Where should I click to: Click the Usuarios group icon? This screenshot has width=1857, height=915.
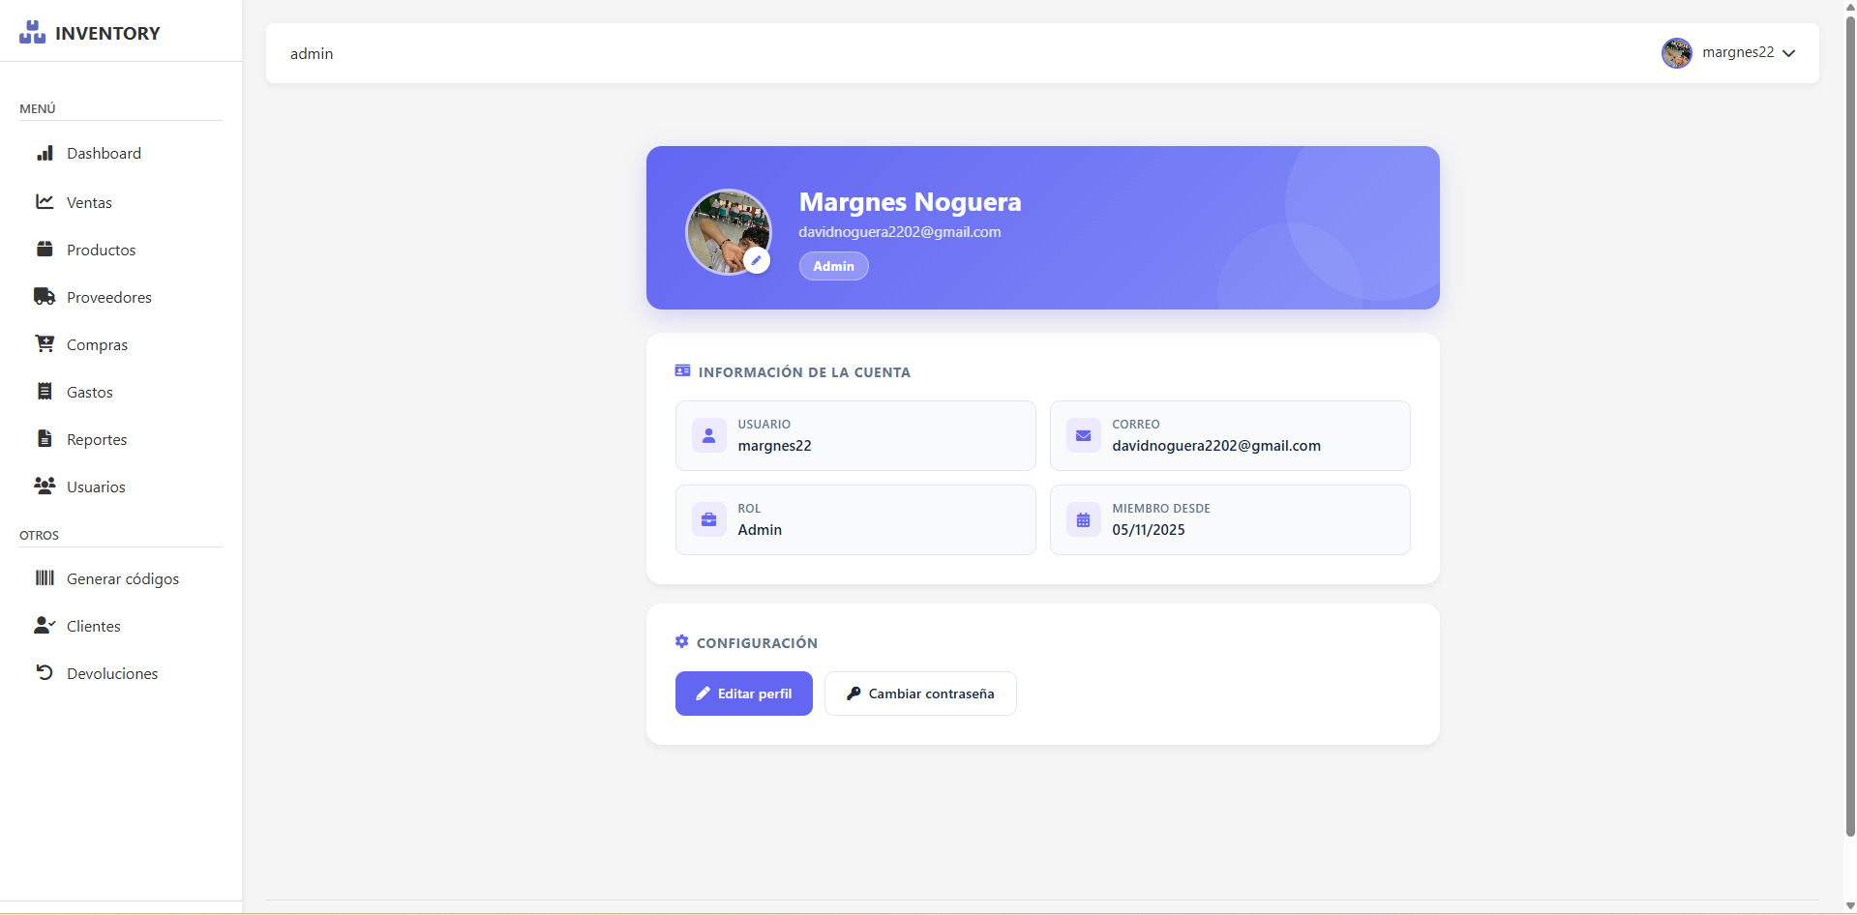pos(45,486)
